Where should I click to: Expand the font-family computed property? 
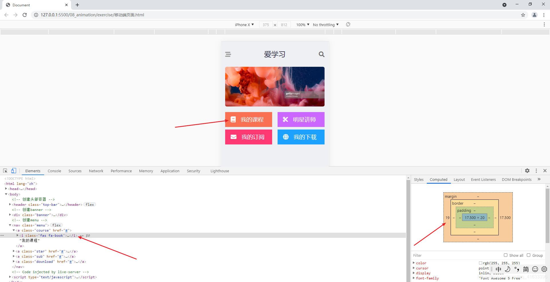click(x=414, y=278)
